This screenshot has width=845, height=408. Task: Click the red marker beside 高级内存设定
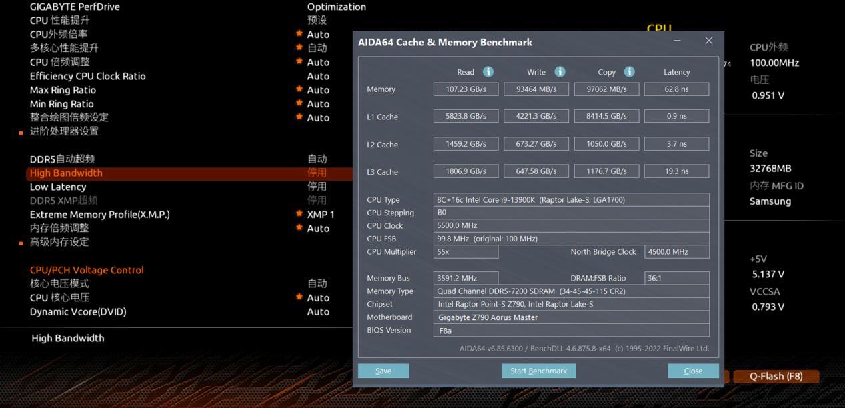click(20, 241)
